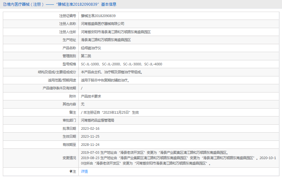
Task: Click the approval date 2023-02-16
Action: (90, 128)
